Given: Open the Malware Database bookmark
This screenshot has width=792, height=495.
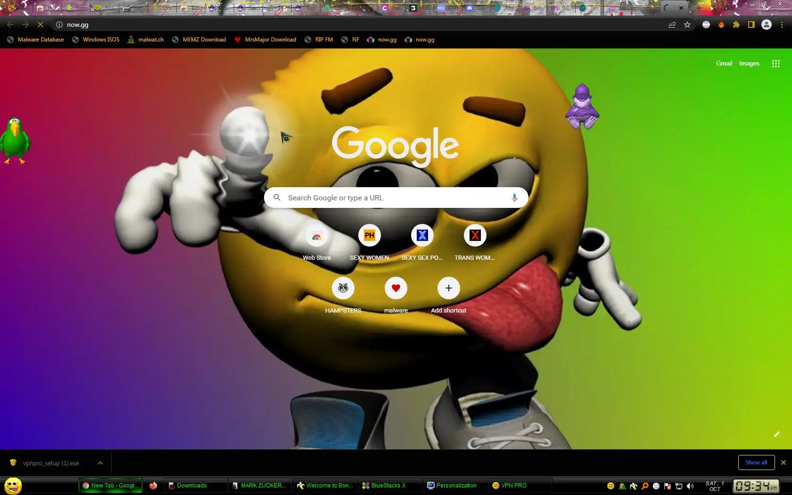Looking at the screenshot, I should click(36, 40).
